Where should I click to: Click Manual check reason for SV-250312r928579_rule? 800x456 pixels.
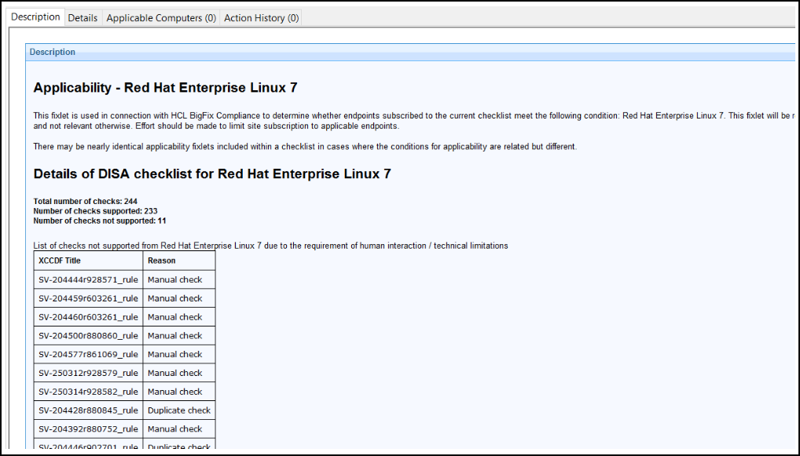tap(179, 373)
